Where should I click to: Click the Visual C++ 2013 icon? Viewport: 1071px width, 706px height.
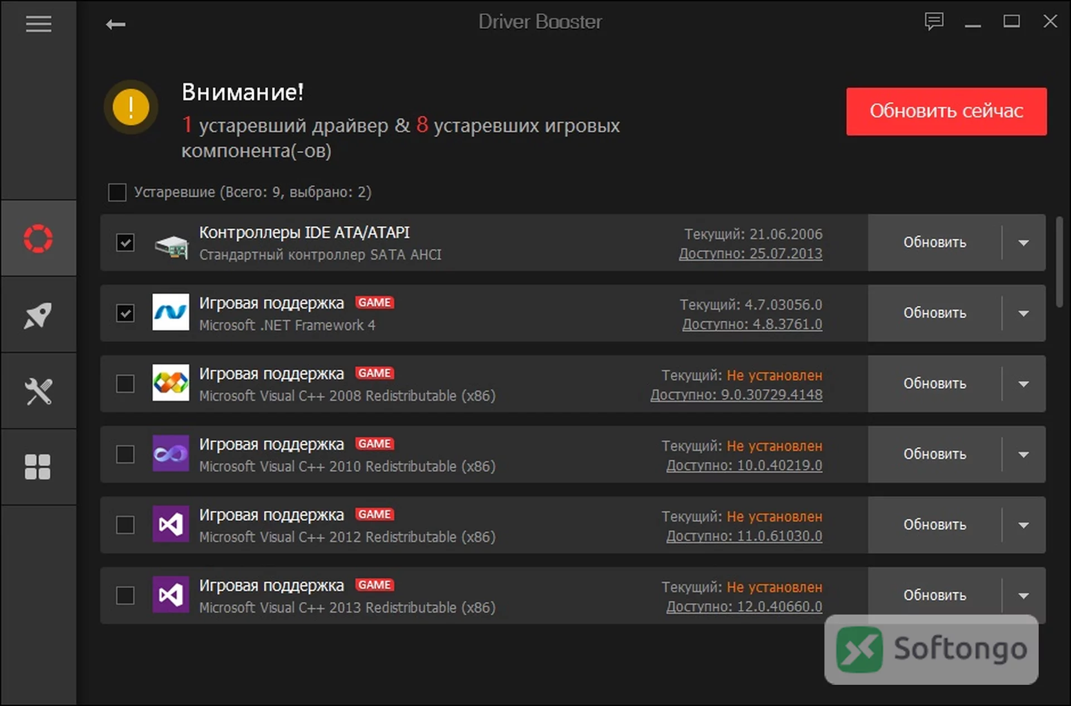tap(171, 595)
